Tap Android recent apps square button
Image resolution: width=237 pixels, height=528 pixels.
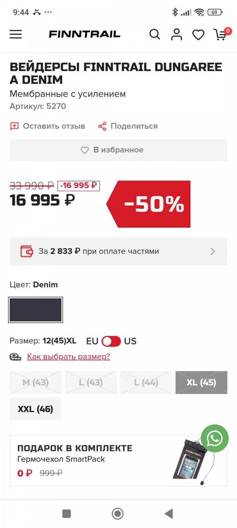pos(67,514)
